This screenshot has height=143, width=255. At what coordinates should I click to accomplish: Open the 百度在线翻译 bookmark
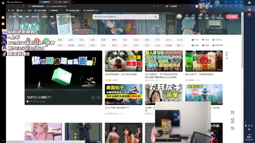[40, 10]
